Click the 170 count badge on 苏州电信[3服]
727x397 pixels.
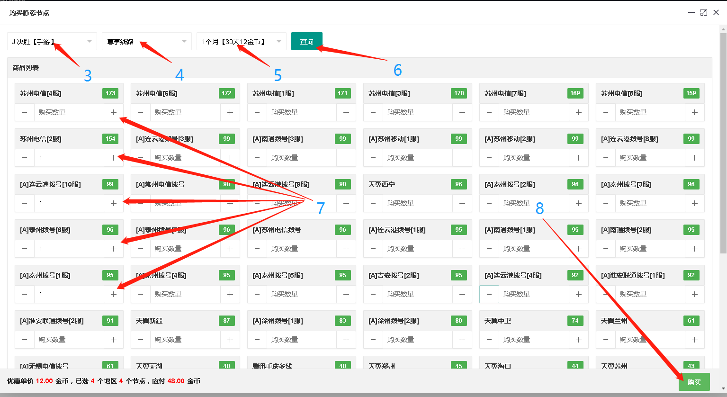[459, 93]
